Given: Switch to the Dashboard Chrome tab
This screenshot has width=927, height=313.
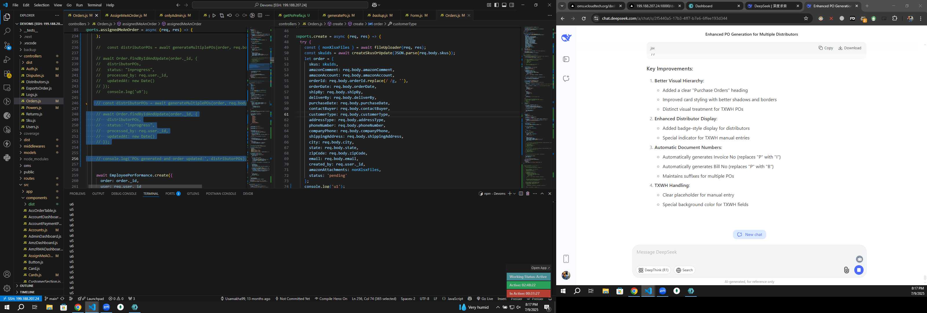Looking at the screenshot, I should point(714,6).
